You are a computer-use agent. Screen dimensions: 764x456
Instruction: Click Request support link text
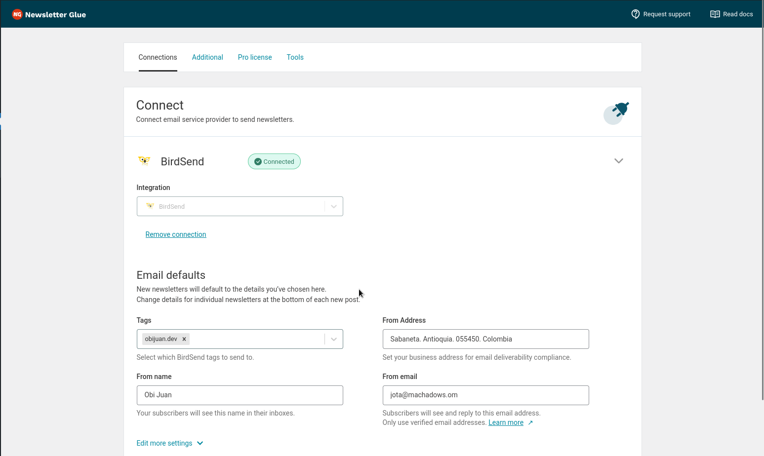(667, 14)
